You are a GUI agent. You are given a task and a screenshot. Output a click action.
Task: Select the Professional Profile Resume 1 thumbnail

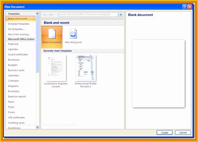click(x=86, y=68)
